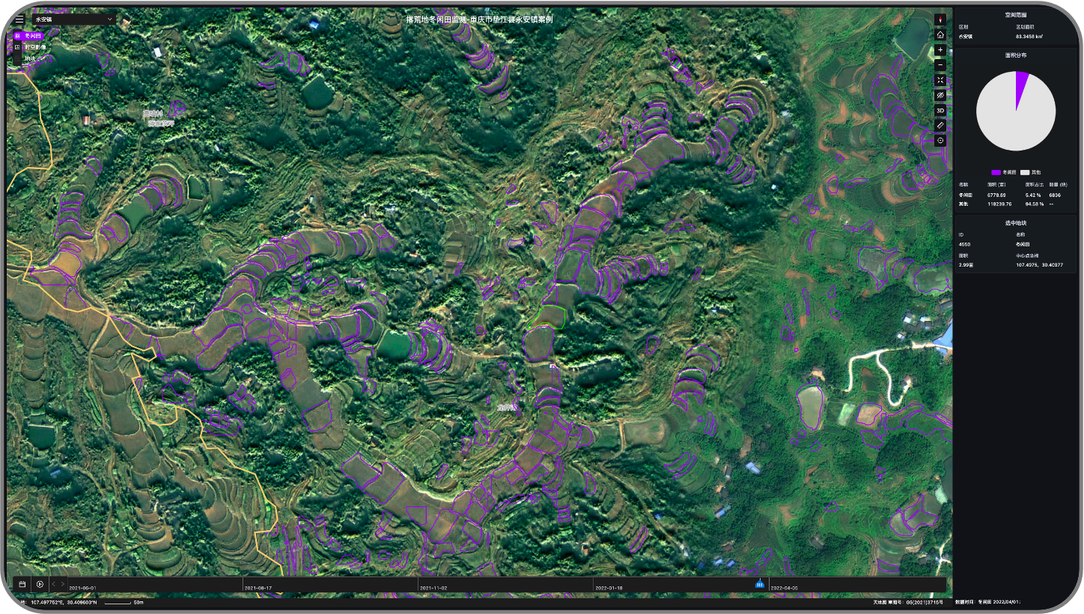The image size is (1084, 614).
Task: Go to previous timeline date
Action: point(54,584)
